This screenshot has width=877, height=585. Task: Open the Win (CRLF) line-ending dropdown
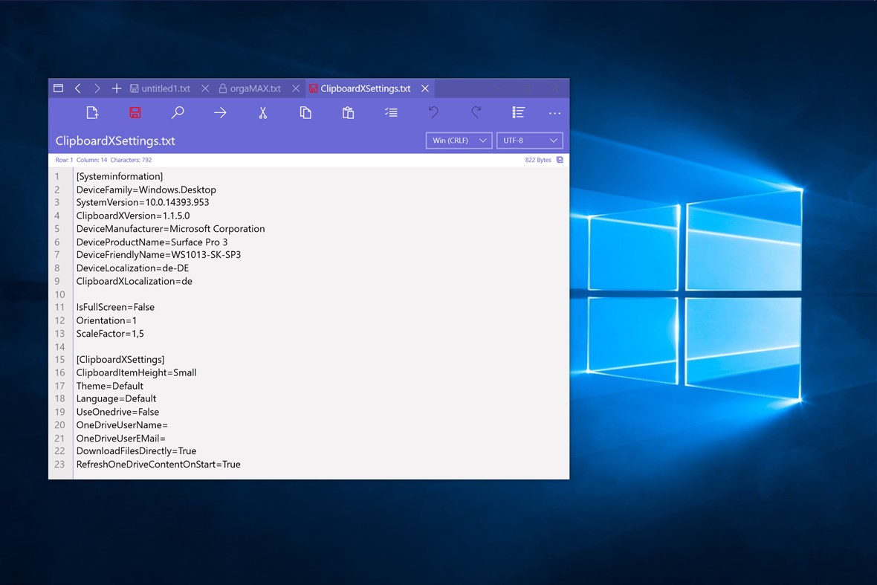[459, 140]
